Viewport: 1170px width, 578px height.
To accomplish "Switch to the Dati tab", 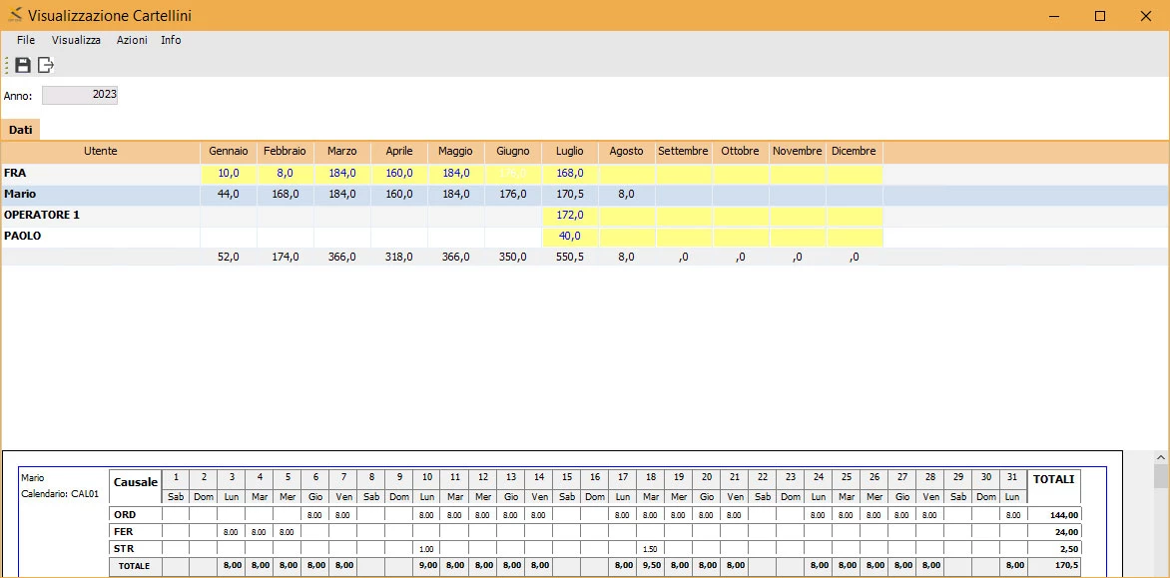I will pos(20,130).
